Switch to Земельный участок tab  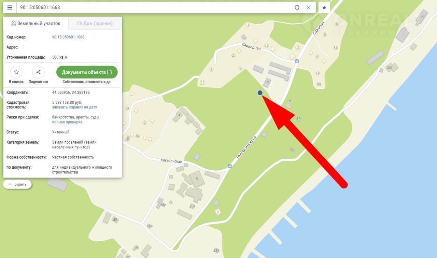[x=36, y=23]
